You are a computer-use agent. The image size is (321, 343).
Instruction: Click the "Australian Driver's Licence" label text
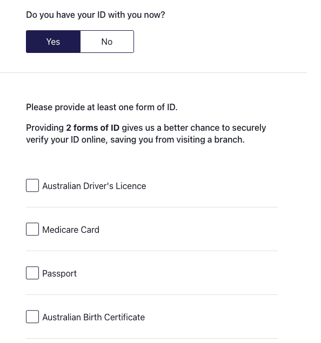[x=94, y=186]
